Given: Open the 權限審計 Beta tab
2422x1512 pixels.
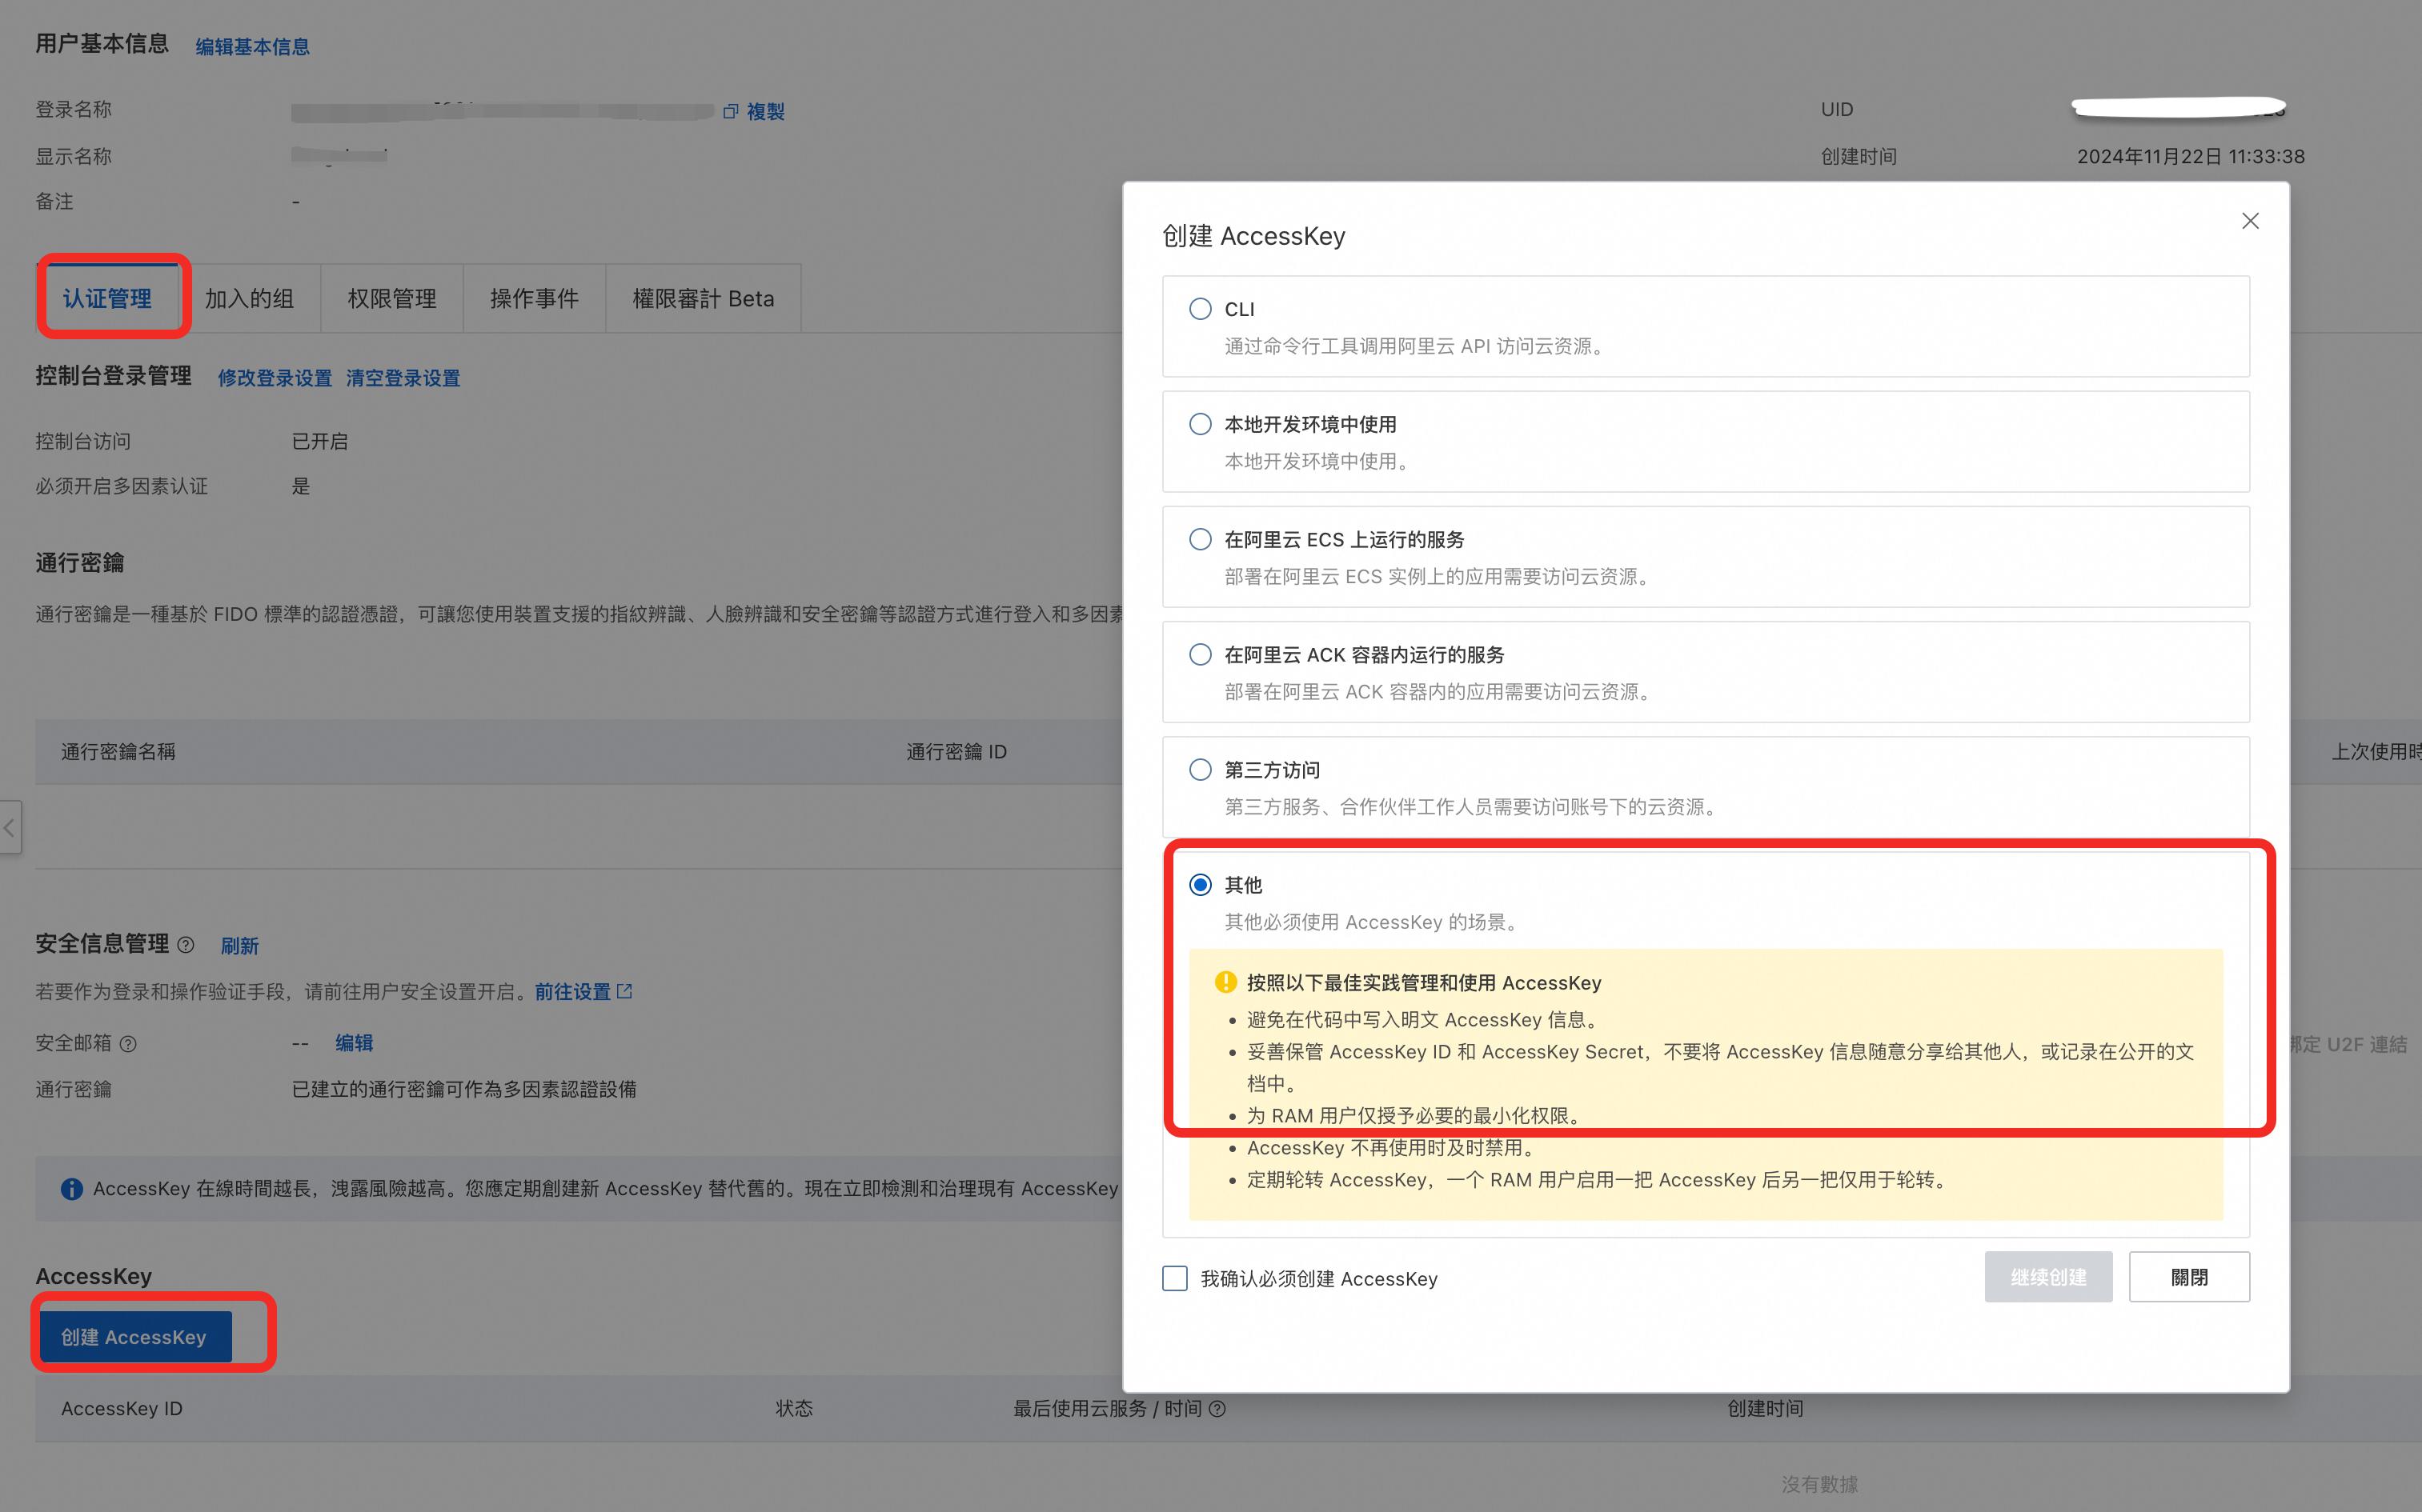Looking at the screenshot, I should (702, 297).
